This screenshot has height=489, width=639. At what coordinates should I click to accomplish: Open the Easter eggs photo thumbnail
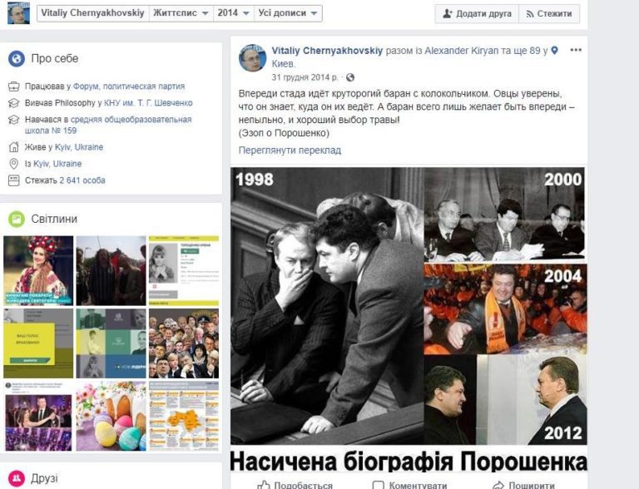(111, 416)
